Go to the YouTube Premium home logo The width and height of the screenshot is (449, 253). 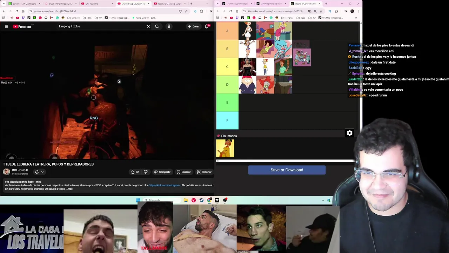click(23, 26)
